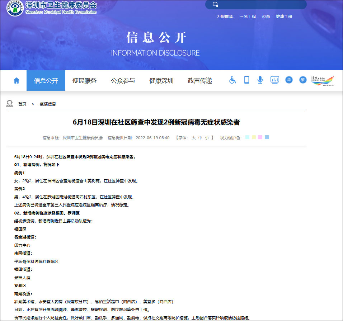Image resolution: width=343 pixels, height=321 pixels.
Task: Select the blue eye-protection color swatch
Action: tap(267, 137)
